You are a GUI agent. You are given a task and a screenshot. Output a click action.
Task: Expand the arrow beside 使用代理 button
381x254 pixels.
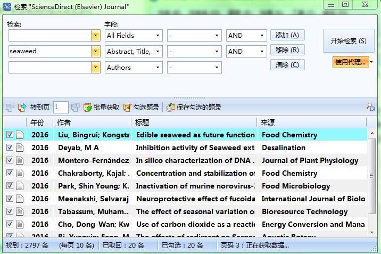[371, 62]
